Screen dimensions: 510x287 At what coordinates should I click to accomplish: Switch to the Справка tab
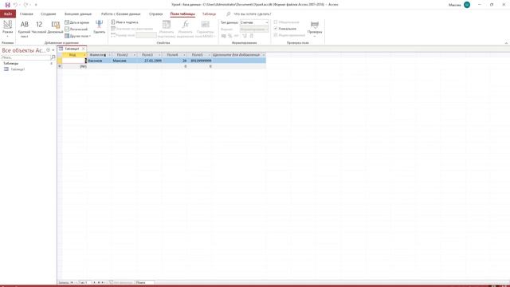pos(155,14)
